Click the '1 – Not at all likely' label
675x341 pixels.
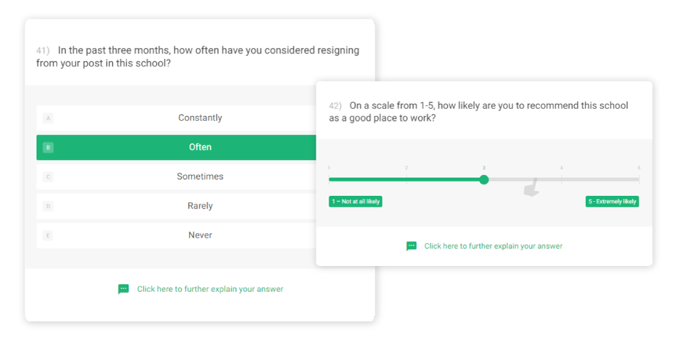click(x=356, y=201)
